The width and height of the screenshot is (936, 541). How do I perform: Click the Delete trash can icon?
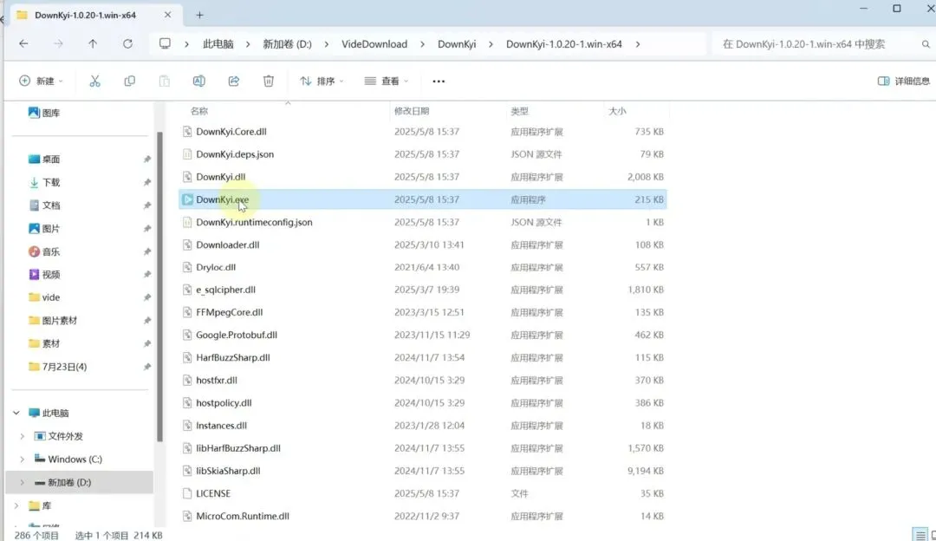click(x=269, y=81)
